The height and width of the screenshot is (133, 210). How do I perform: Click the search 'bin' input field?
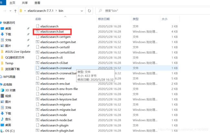[x=153, y=11]
